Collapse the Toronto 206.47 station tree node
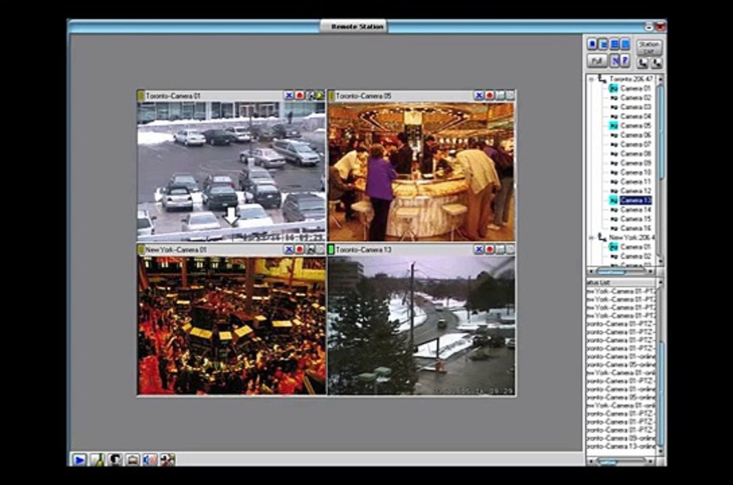 tap(592, 79)
